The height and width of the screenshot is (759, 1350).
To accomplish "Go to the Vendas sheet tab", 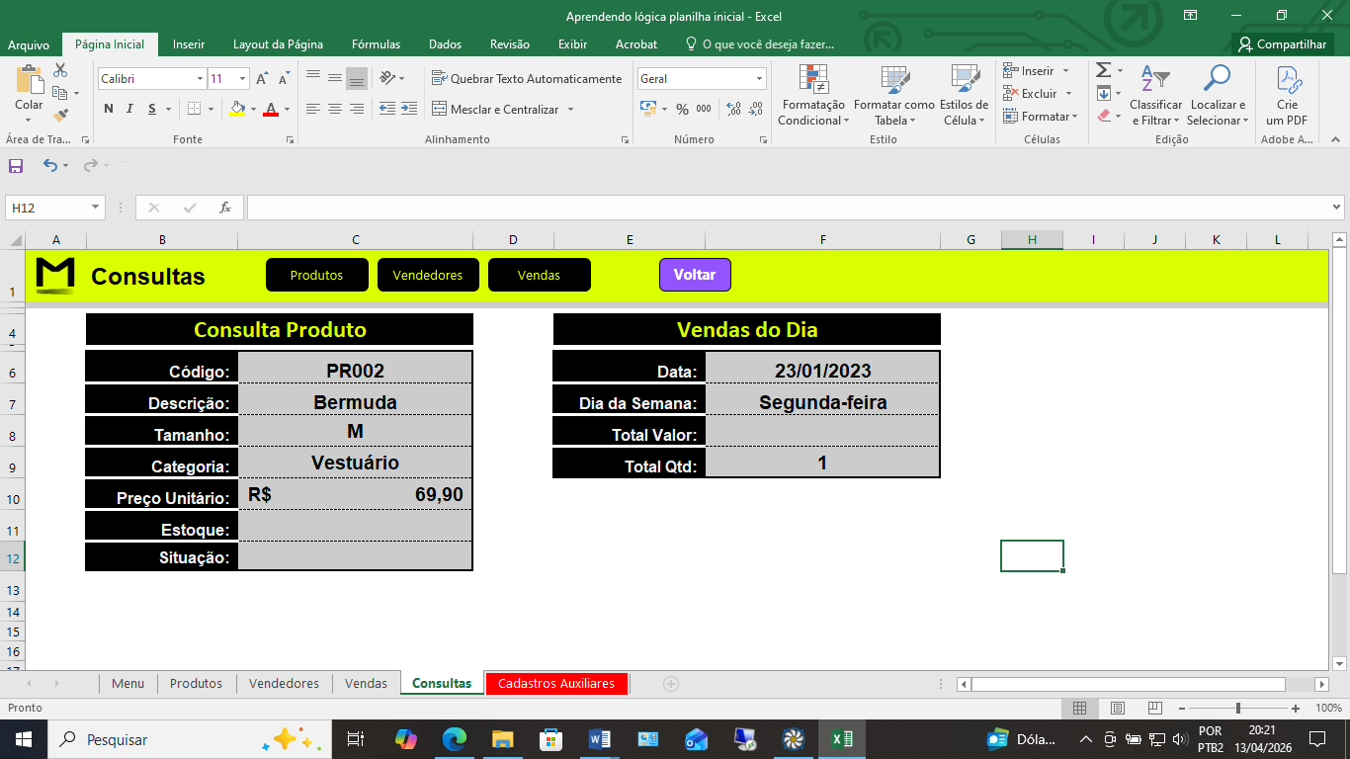I will click(366, 683).
